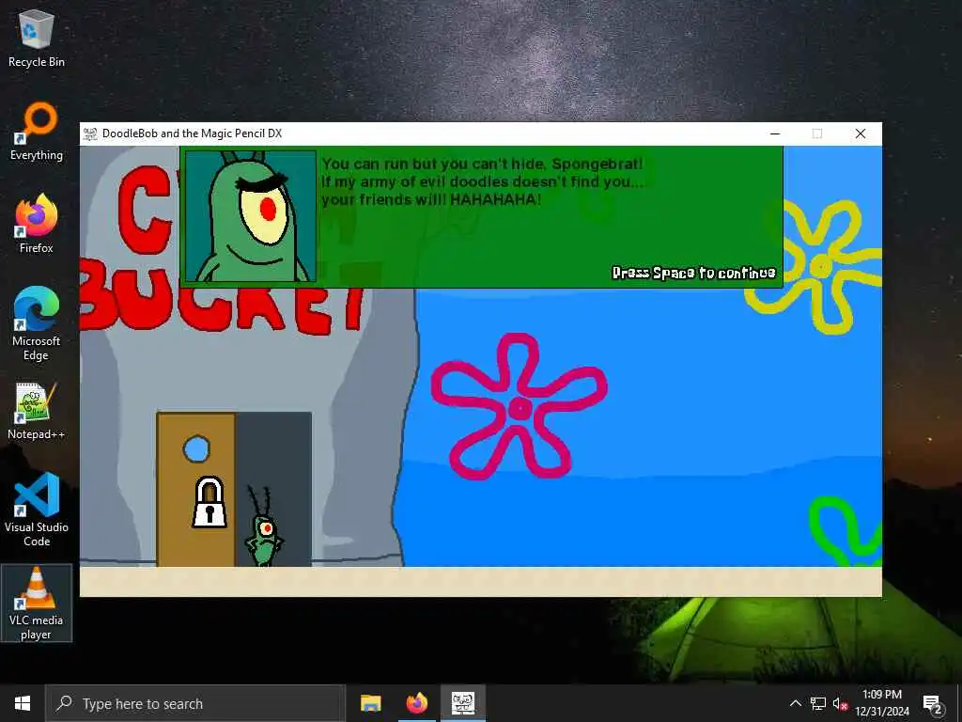Show hidden system tray icons
The image size is (962, 722).
pos(795,703)
